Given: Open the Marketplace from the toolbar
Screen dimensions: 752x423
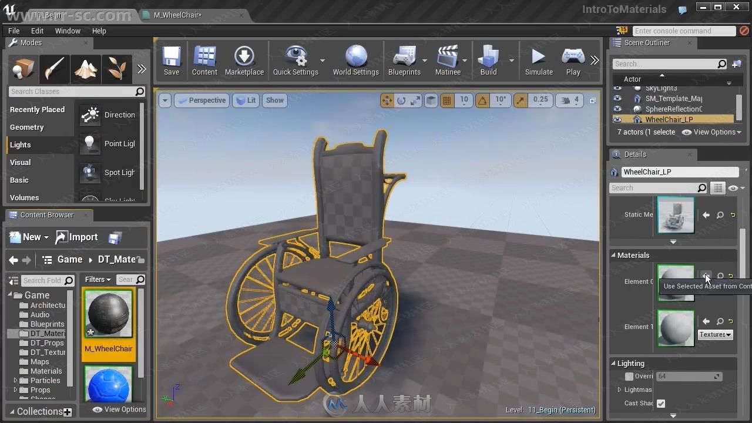Looking at the screenshot, I should [x=244, y=61].
